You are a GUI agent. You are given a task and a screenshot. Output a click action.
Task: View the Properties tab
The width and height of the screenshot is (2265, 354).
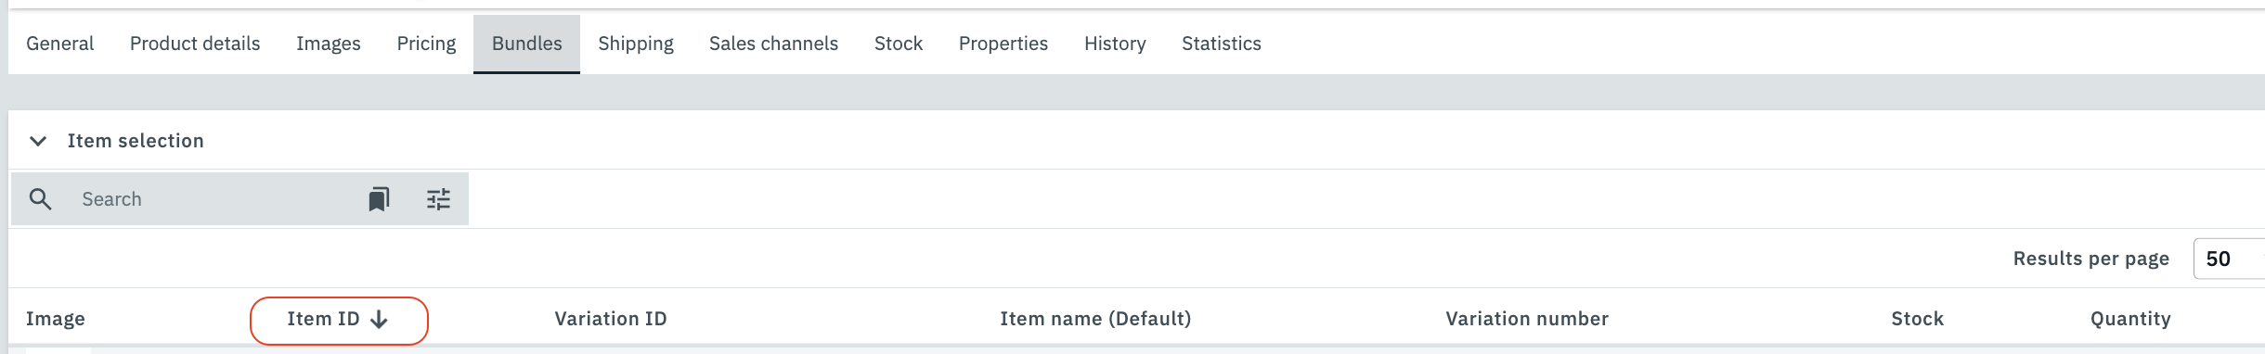tap(1003, 44)
